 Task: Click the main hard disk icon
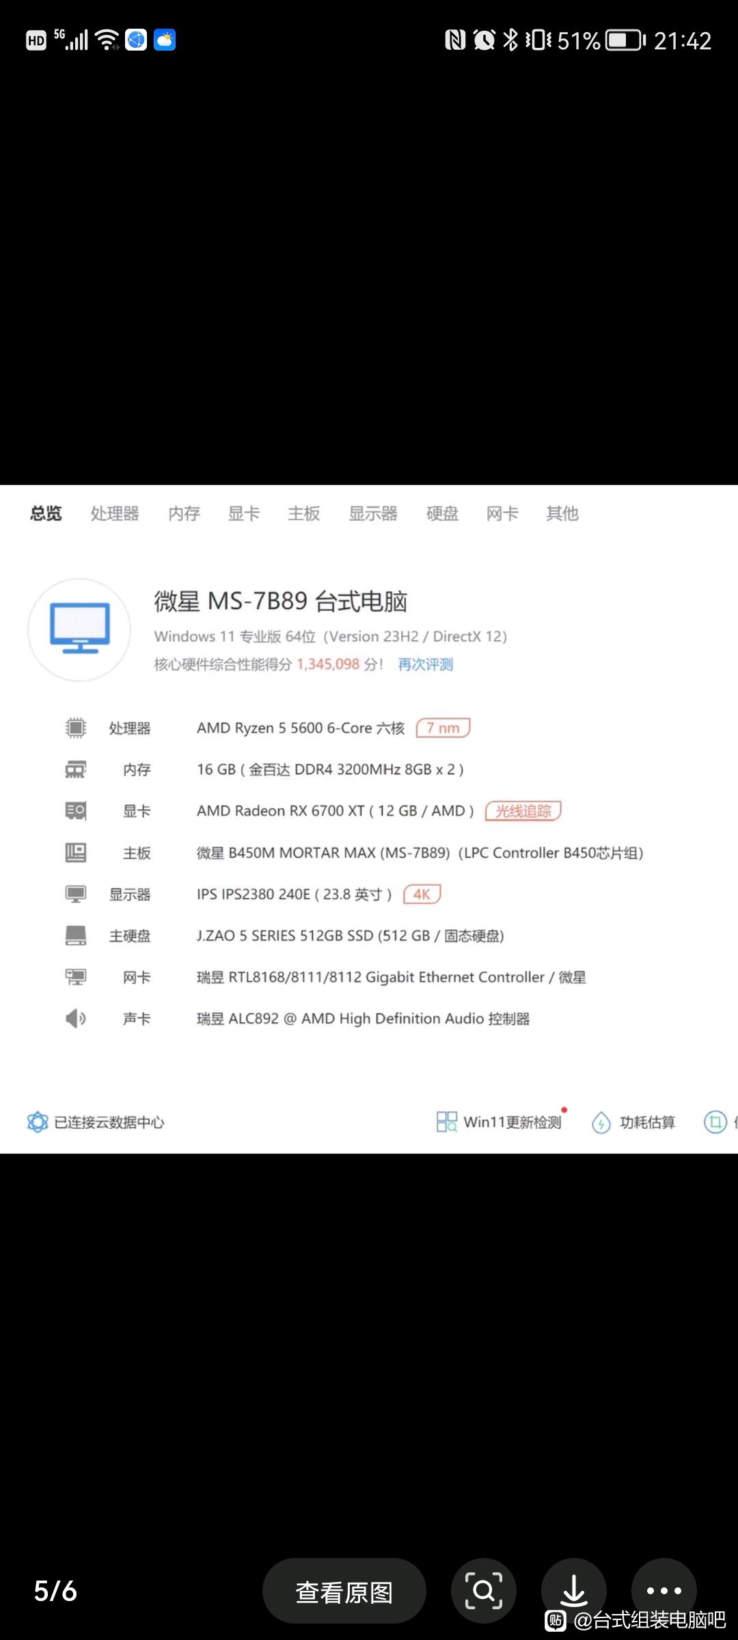coord(76,935)
